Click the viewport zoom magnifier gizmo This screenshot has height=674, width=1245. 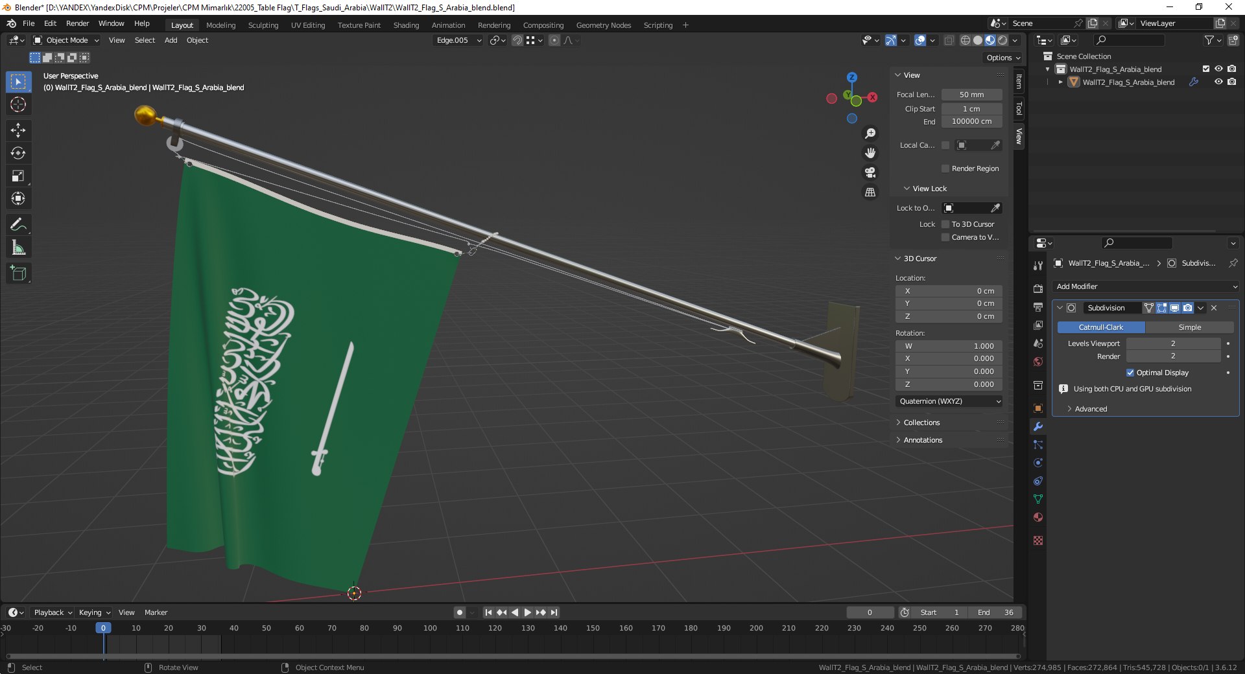tap(870, 134)
